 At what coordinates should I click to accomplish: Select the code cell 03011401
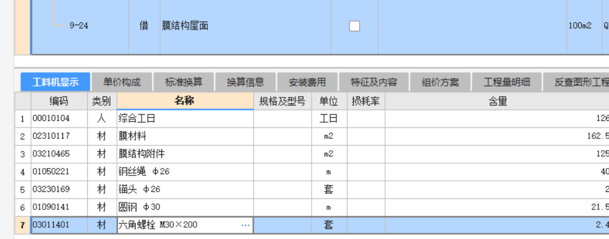coord(59,225)
